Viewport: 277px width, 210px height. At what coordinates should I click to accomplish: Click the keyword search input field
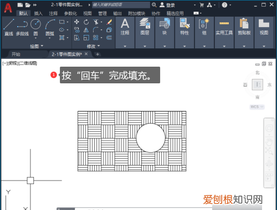(121, 5)
